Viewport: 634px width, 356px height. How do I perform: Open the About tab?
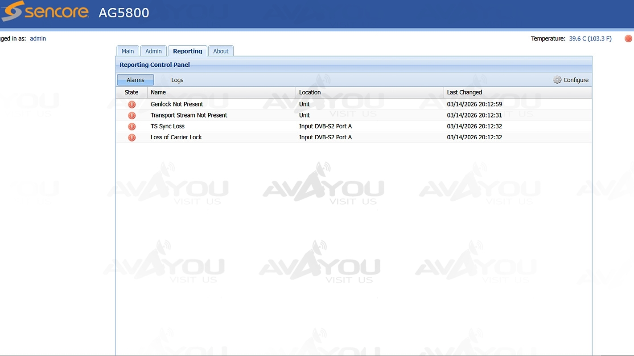[x=221, y=51]
